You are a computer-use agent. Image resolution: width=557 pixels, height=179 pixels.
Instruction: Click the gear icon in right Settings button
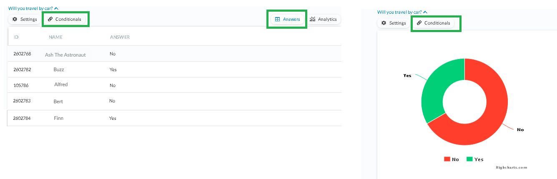[384, 23]
